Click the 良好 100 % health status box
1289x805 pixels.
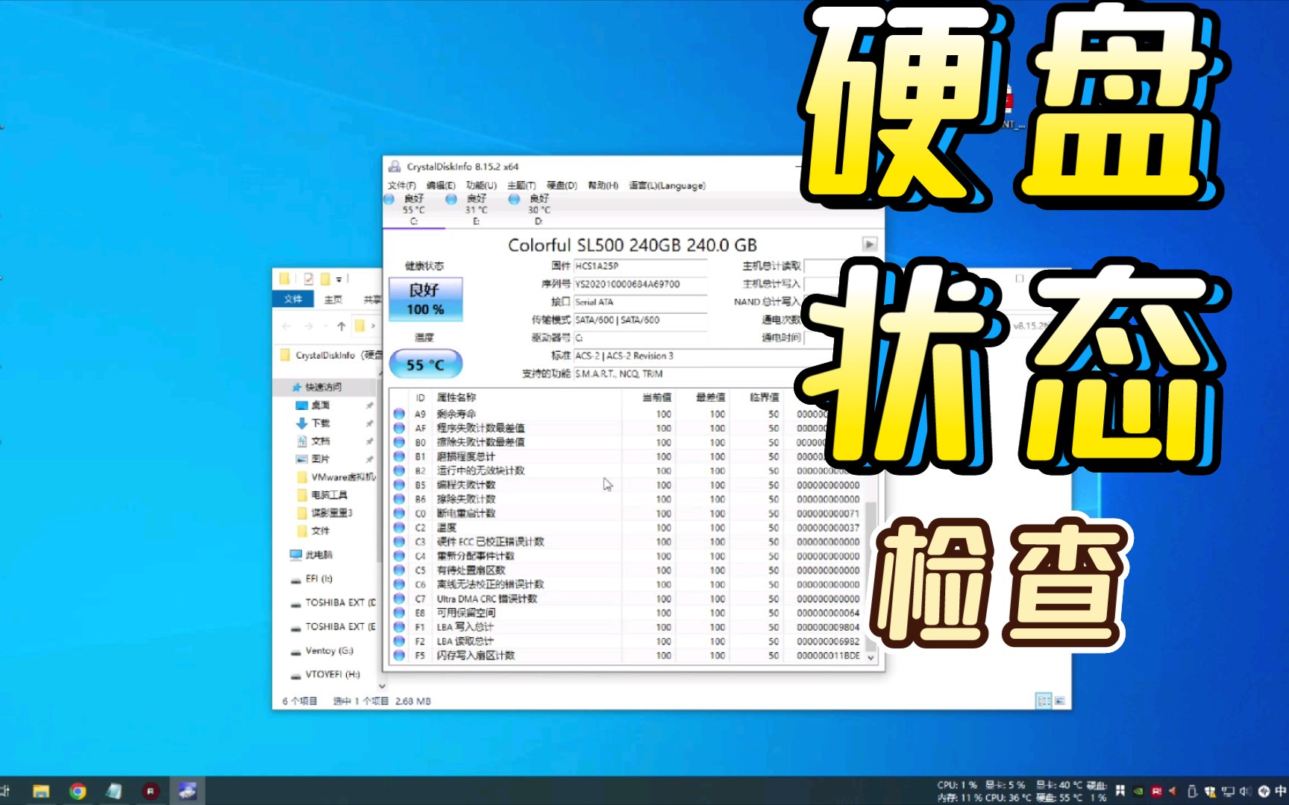click(x=425, y=299)
